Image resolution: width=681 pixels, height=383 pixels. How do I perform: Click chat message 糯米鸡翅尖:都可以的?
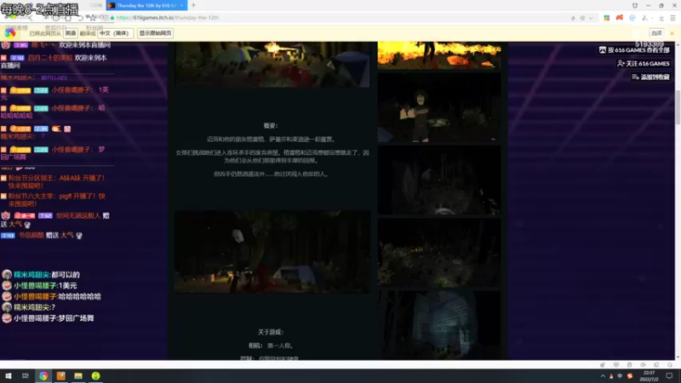47,274
